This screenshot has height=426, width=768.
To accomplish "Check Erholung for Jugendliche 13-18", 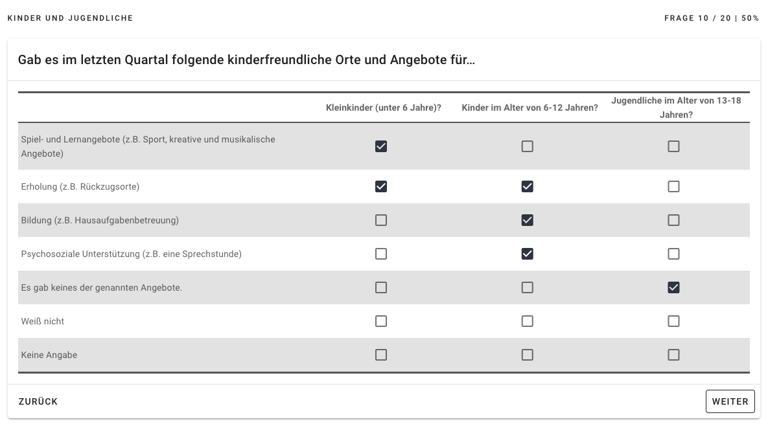I will pos(673,186).
